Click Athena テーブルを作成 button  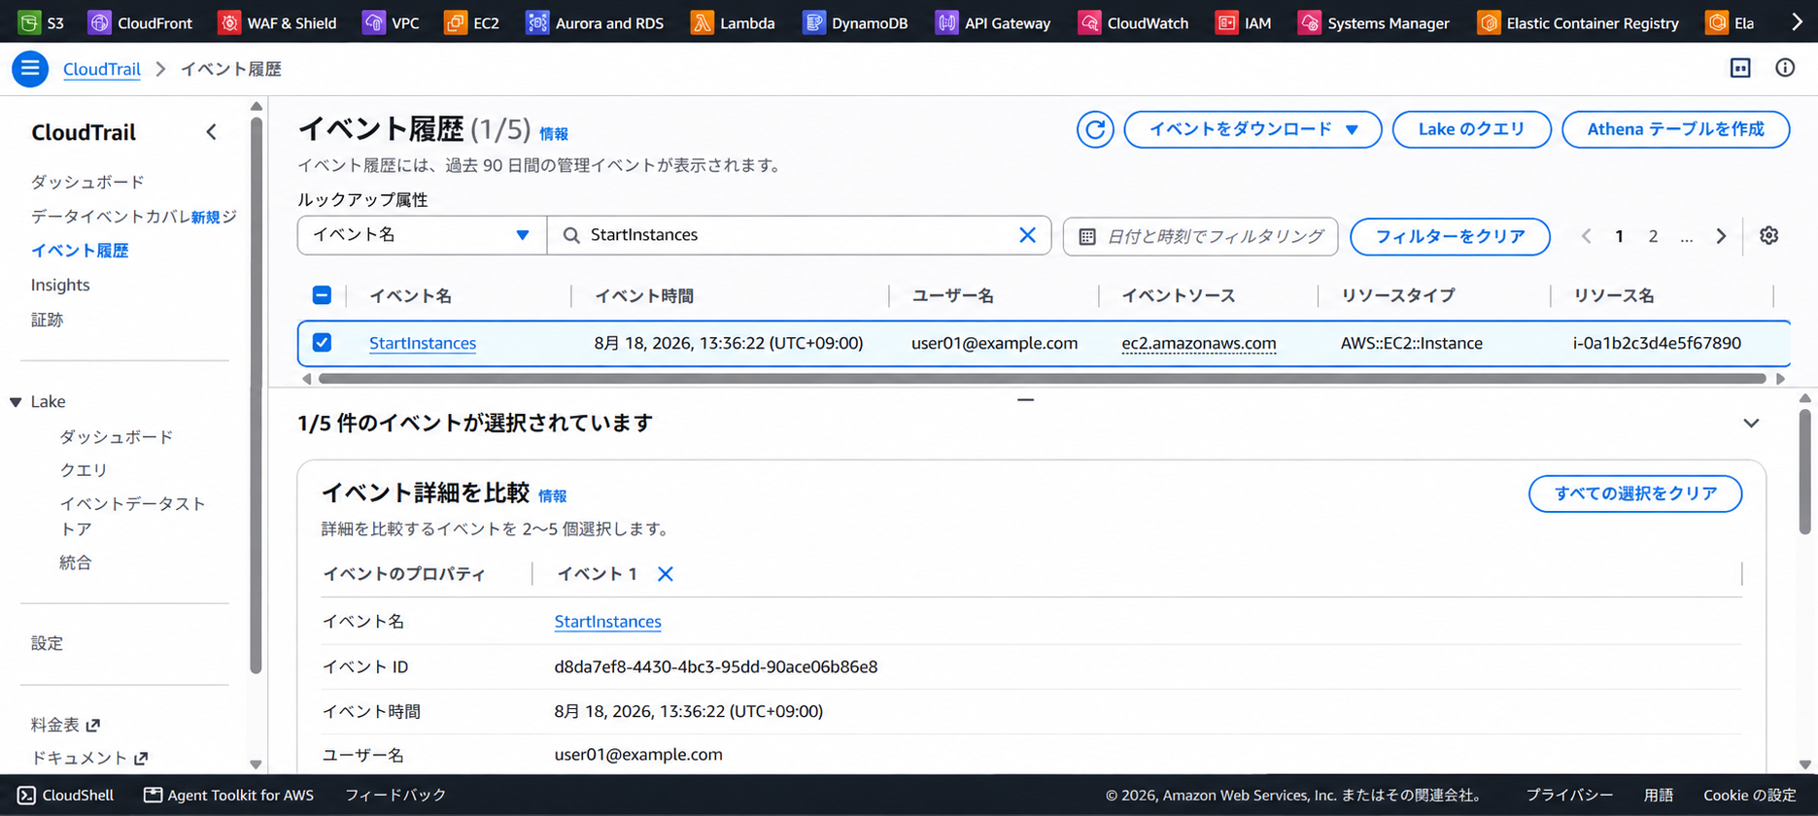click(x=1675, y=129)
